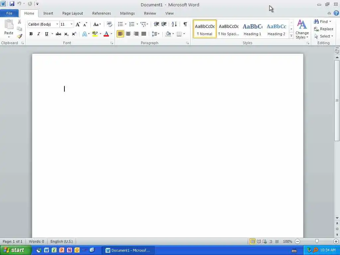
Task: Click the Cut scissors icon
Action: pos(20,22)
